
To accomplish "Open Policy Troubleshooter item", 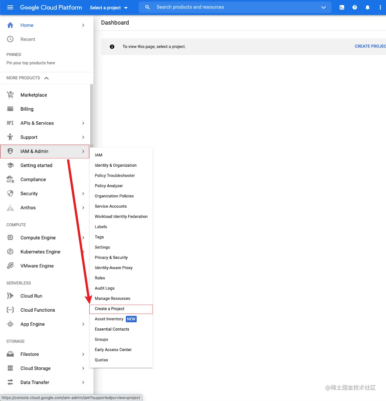I will (121, 175).
